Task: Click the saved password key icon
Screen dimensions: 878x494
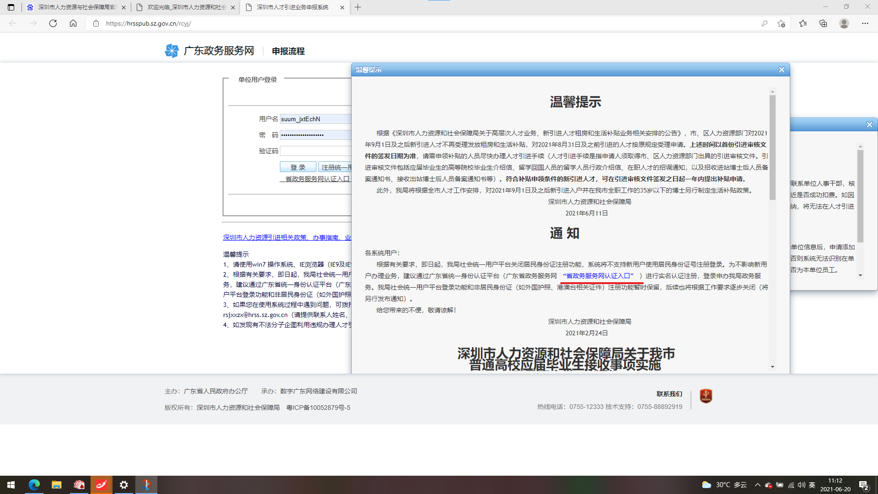Action: (764, 23)
